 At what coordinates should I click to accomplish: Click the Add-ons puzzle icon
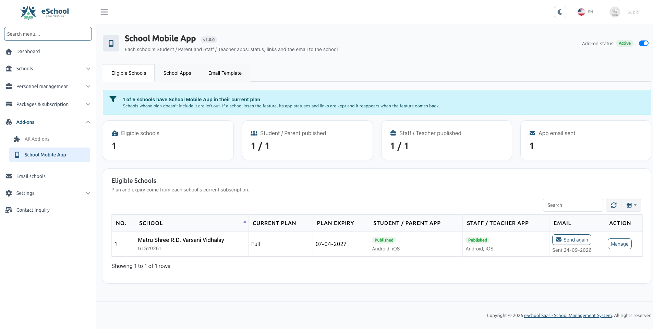tap(9, 122)
